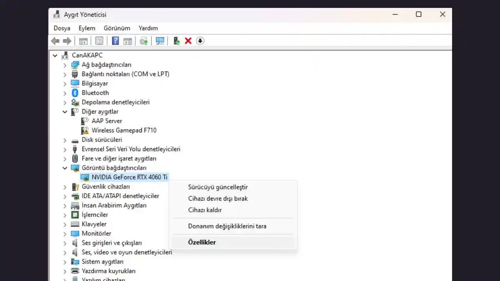Click the black down-arrow toolbar icon
The image size is (500, 281).
[x=200, y=41]
